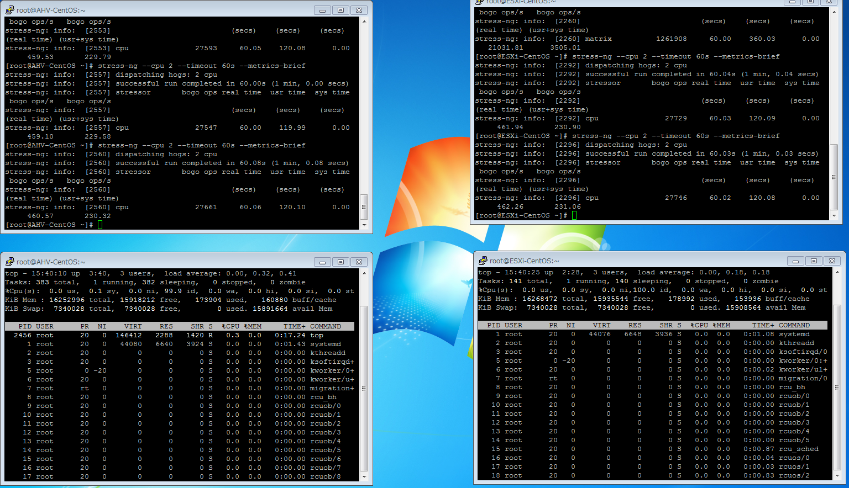Image resolution: width=849 pixels, height=488 pixels.
Task: Maximize the AHV top monitor window
Action: 340,262
